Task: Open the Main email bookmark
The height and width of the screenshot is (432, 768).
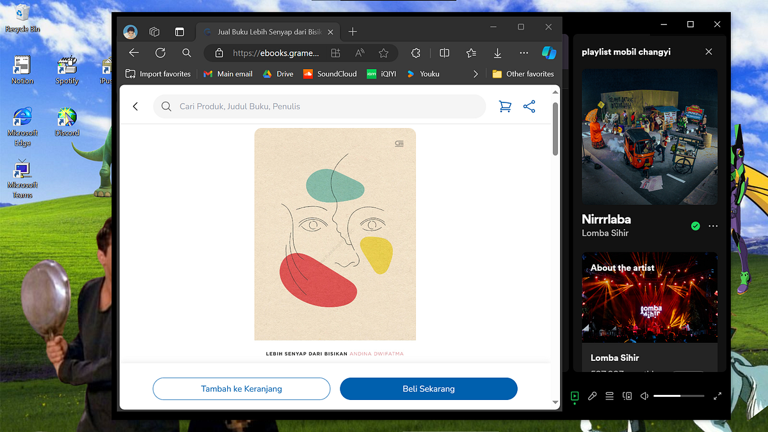Action: coord(228,74)
